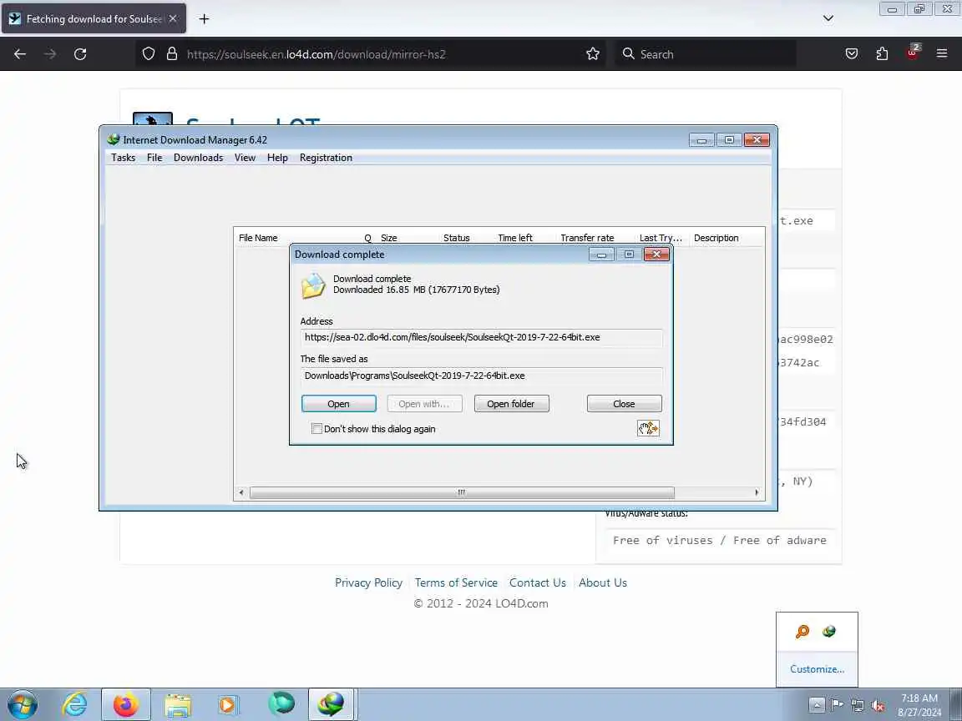Open Windows Explorer from taskbar
This screenshot has height=721, width=962.
pyautogui.click(x=178, y=704)
